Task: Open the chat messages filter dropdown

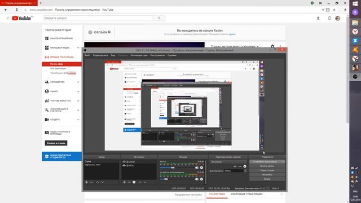Action: point(235,46)
